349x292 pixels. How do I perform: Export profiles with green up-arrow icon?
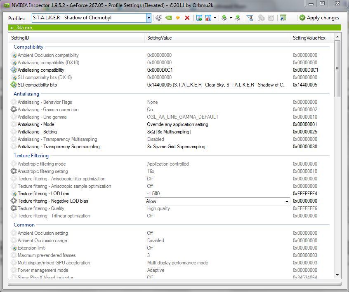pos(224,18)
